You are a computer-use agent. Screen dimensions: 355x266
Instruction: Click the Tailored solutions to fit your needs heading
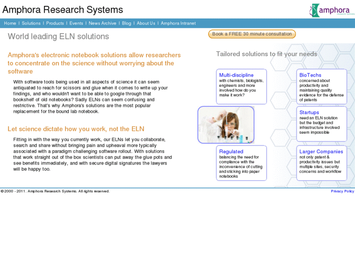(x=267, y=54)
